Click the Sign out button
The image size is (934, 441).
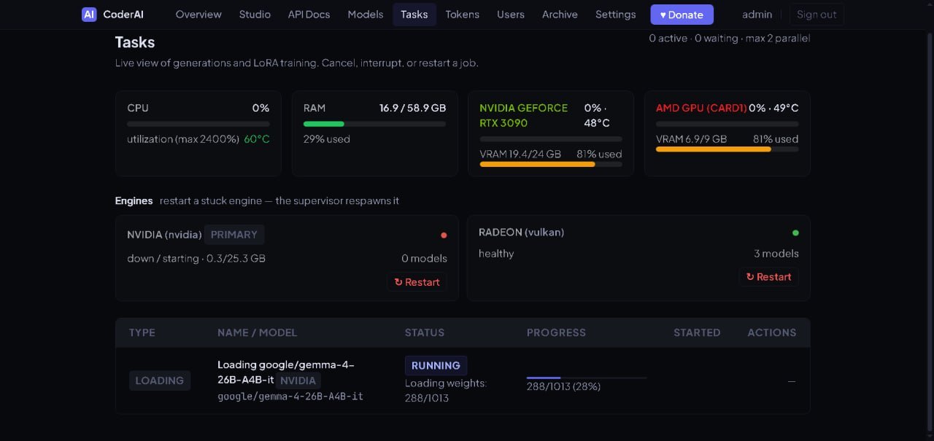pos(817,15)
